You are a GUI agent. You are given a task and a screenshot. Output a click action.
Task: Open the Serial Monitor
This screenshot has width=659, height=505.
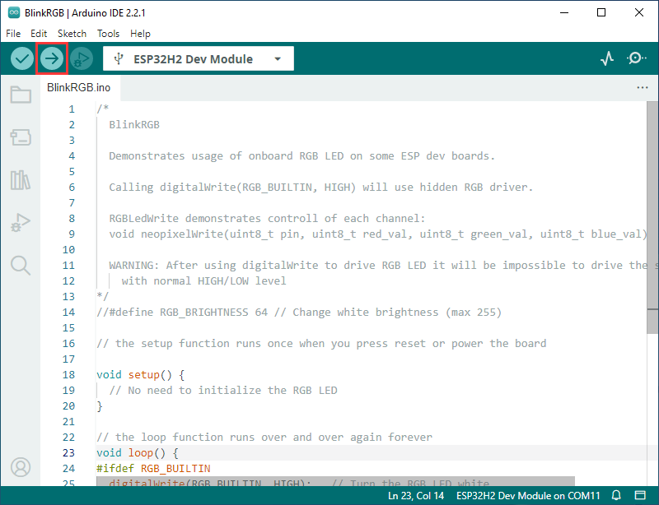tap(636, 58)
